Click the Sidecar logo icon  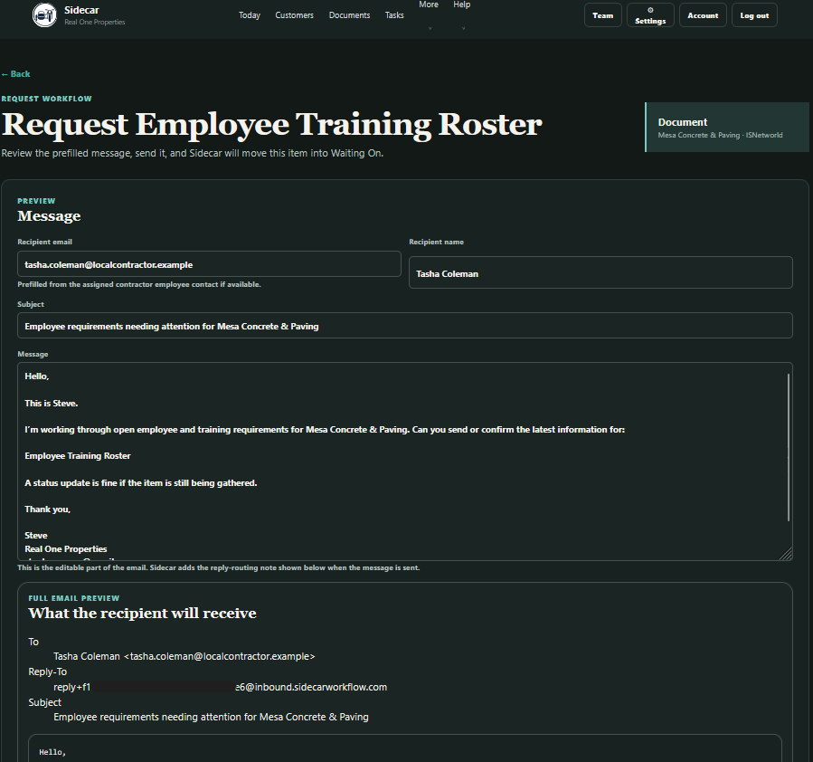(44, 15)
